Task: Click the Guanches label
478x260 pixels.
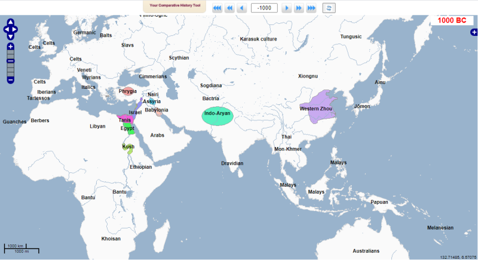Action: (x=14, y=122)
